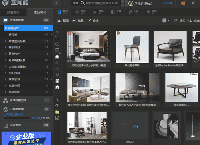
Task: Expand the 灯具电器设备 category
Action: pos(6,60)
